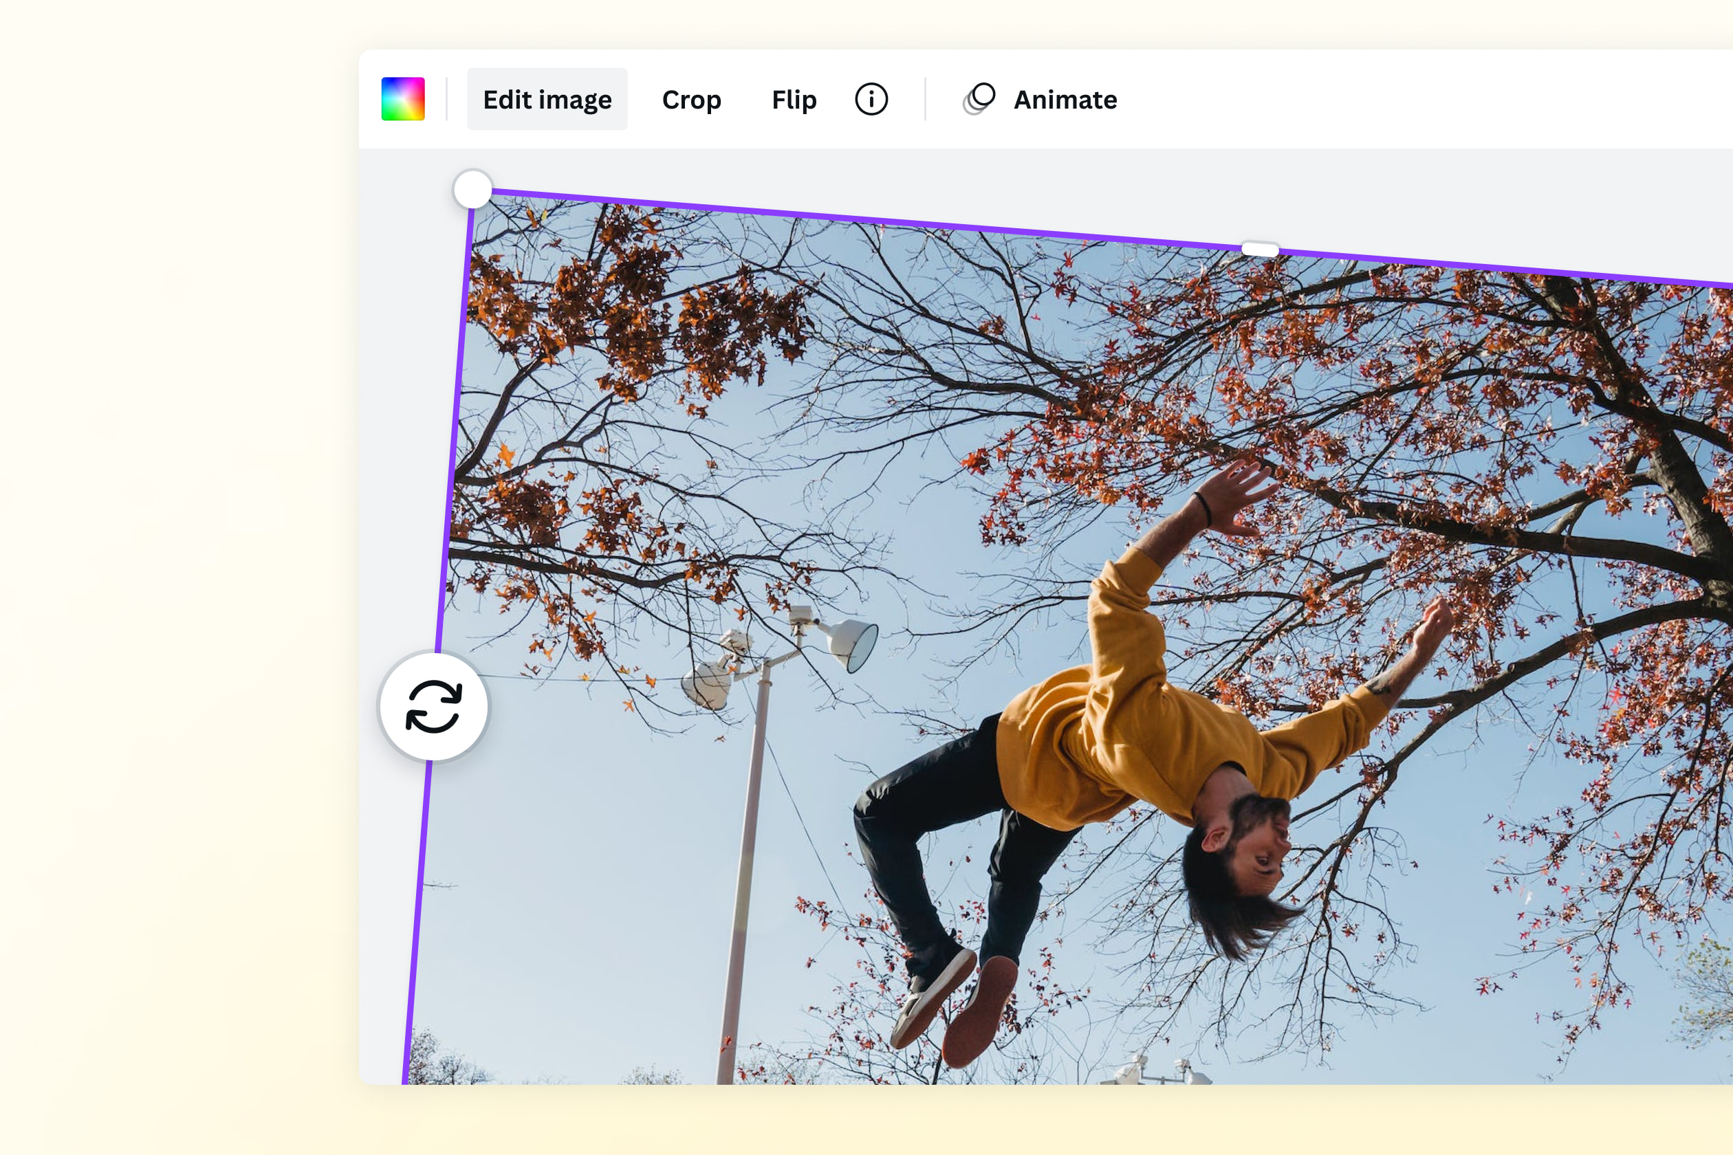Image resolution: width=1733 pixels, height=1155 pixels.
Task: Activate Crop mode for the photo
Action: point(691,100)
